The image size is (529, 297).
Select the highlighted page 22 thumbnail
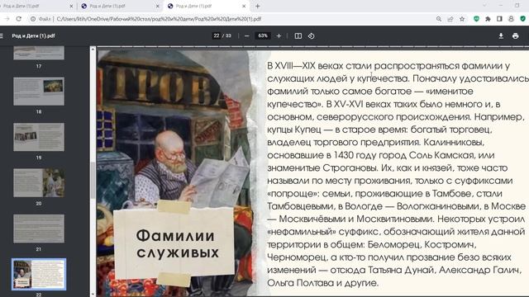(39, 274)
